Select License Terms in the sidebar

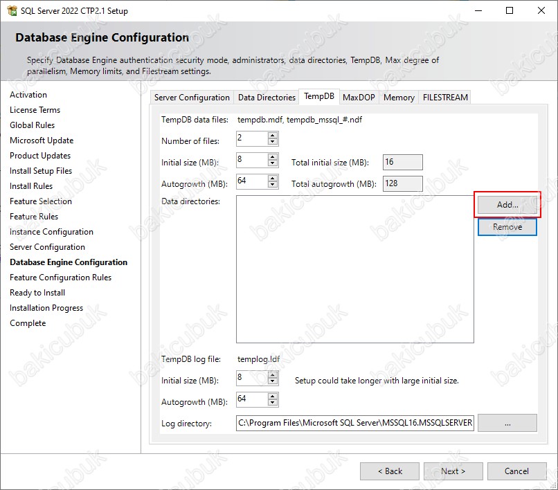point(35,110)
